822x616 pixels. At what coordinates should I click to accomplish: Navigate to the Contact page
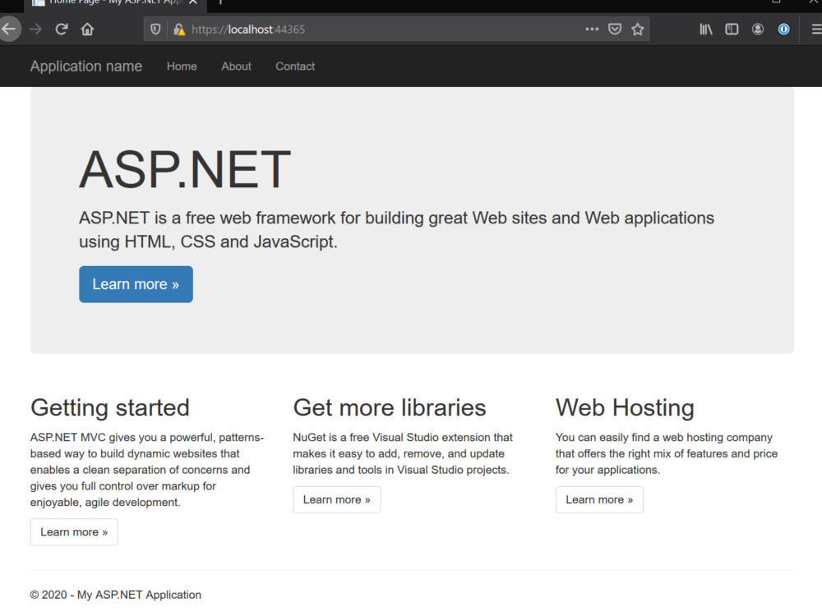coord(295,67)
